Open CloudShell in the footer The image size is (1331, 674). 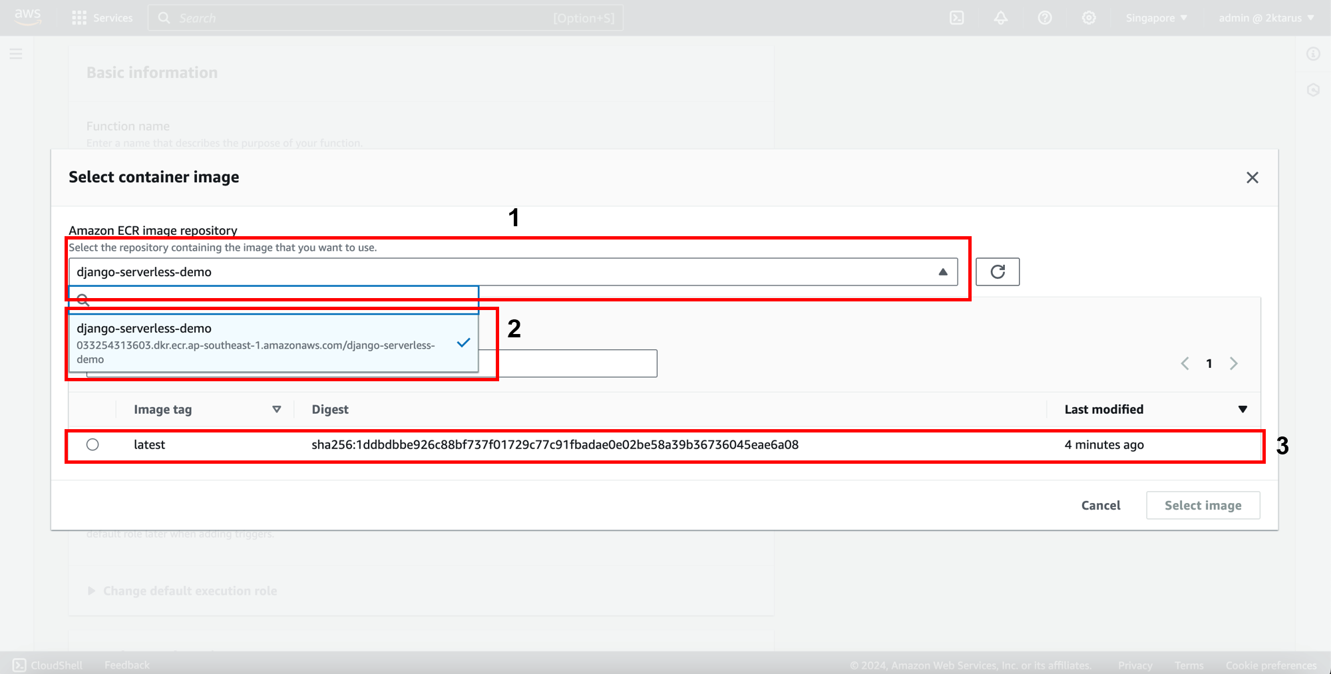point(48,665)
